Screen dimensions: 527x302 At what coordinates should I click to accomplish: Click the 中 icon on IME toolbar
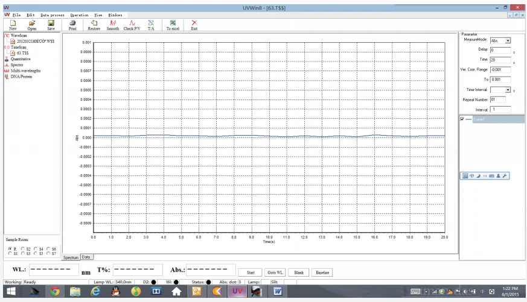coord(472,176)
